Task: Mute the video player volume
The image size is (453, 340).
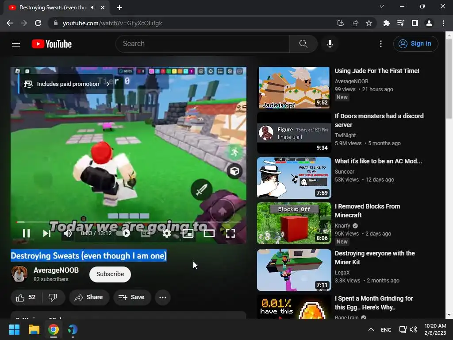Action: tap(68, 233)
